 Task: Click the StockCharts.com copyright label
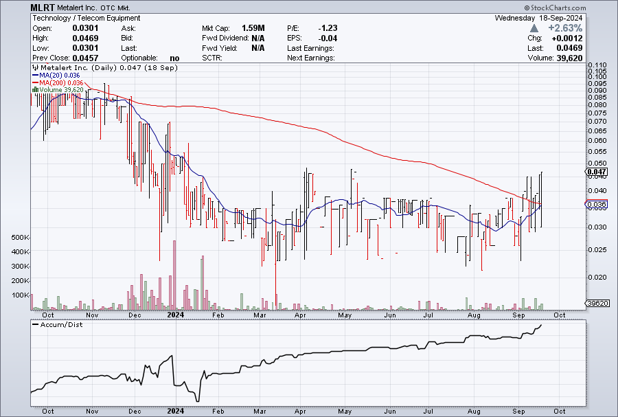tap(555, 8)
